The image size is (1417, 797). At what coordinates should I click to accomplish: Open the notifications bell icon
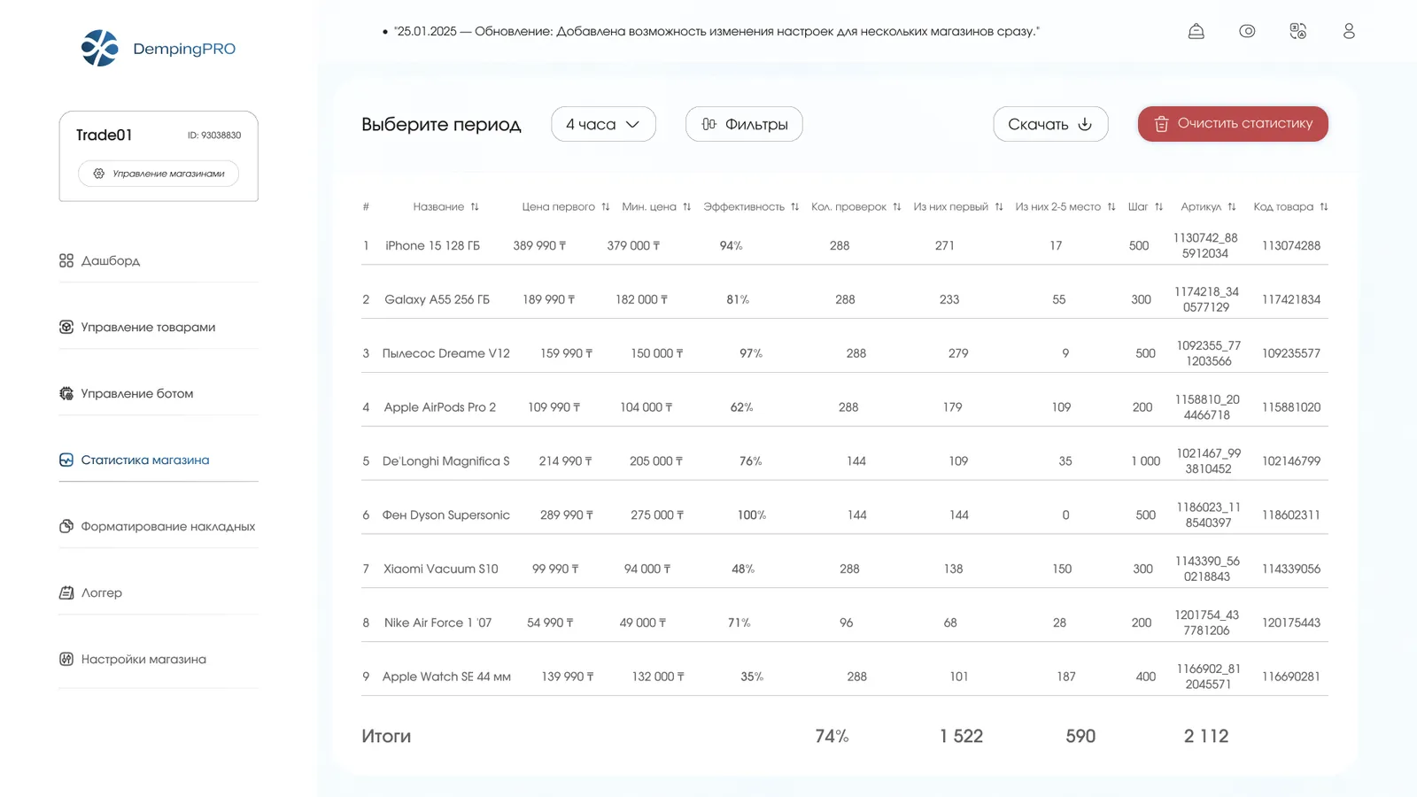point(1196,31)
